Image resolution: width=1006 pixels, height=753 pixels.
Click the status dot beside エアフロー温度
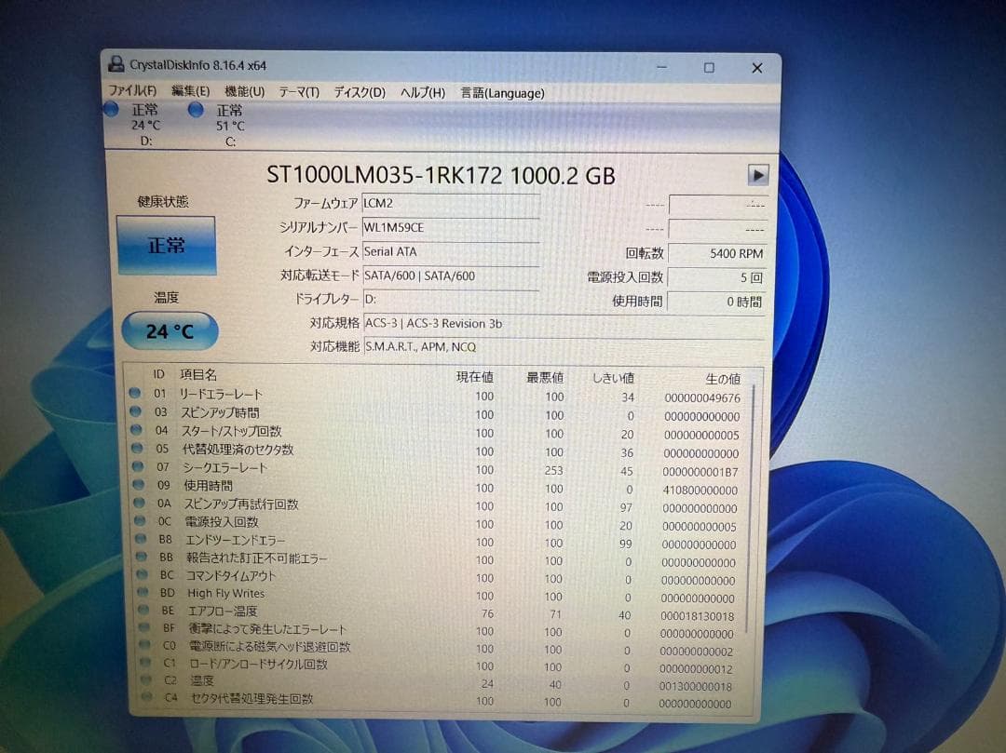(x=143, y=611)
